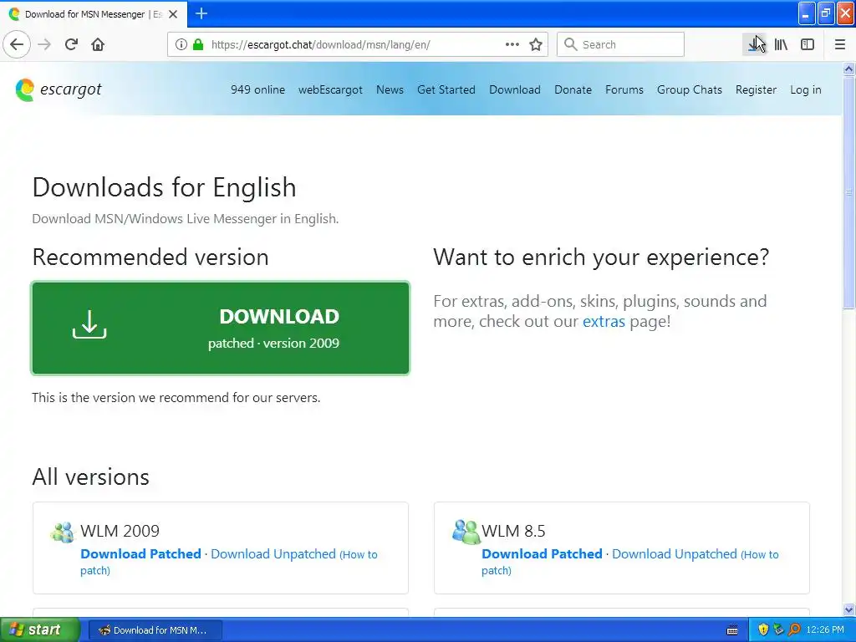The image size is (856, 642).
Task: Open the Library bookmarks icon
Action: click(x=782, y=44)
